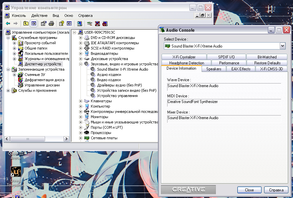This screenshot has width=293, height=198.
Task: Expand the Клавиатуры node
Action: point(80,101)
